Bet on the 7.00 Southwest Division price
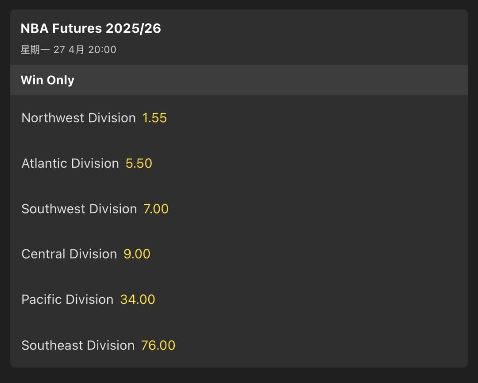 click(x=156, y=209)
